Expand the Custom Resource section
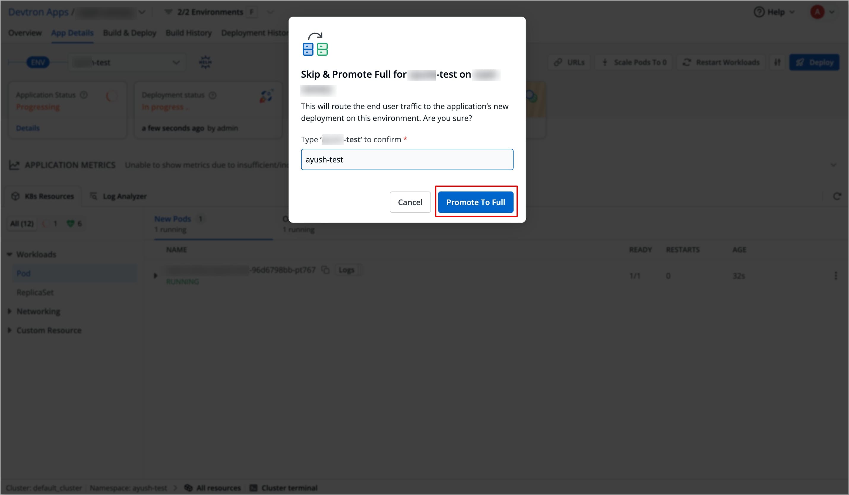The image size is (849, 495). [48, 330]
